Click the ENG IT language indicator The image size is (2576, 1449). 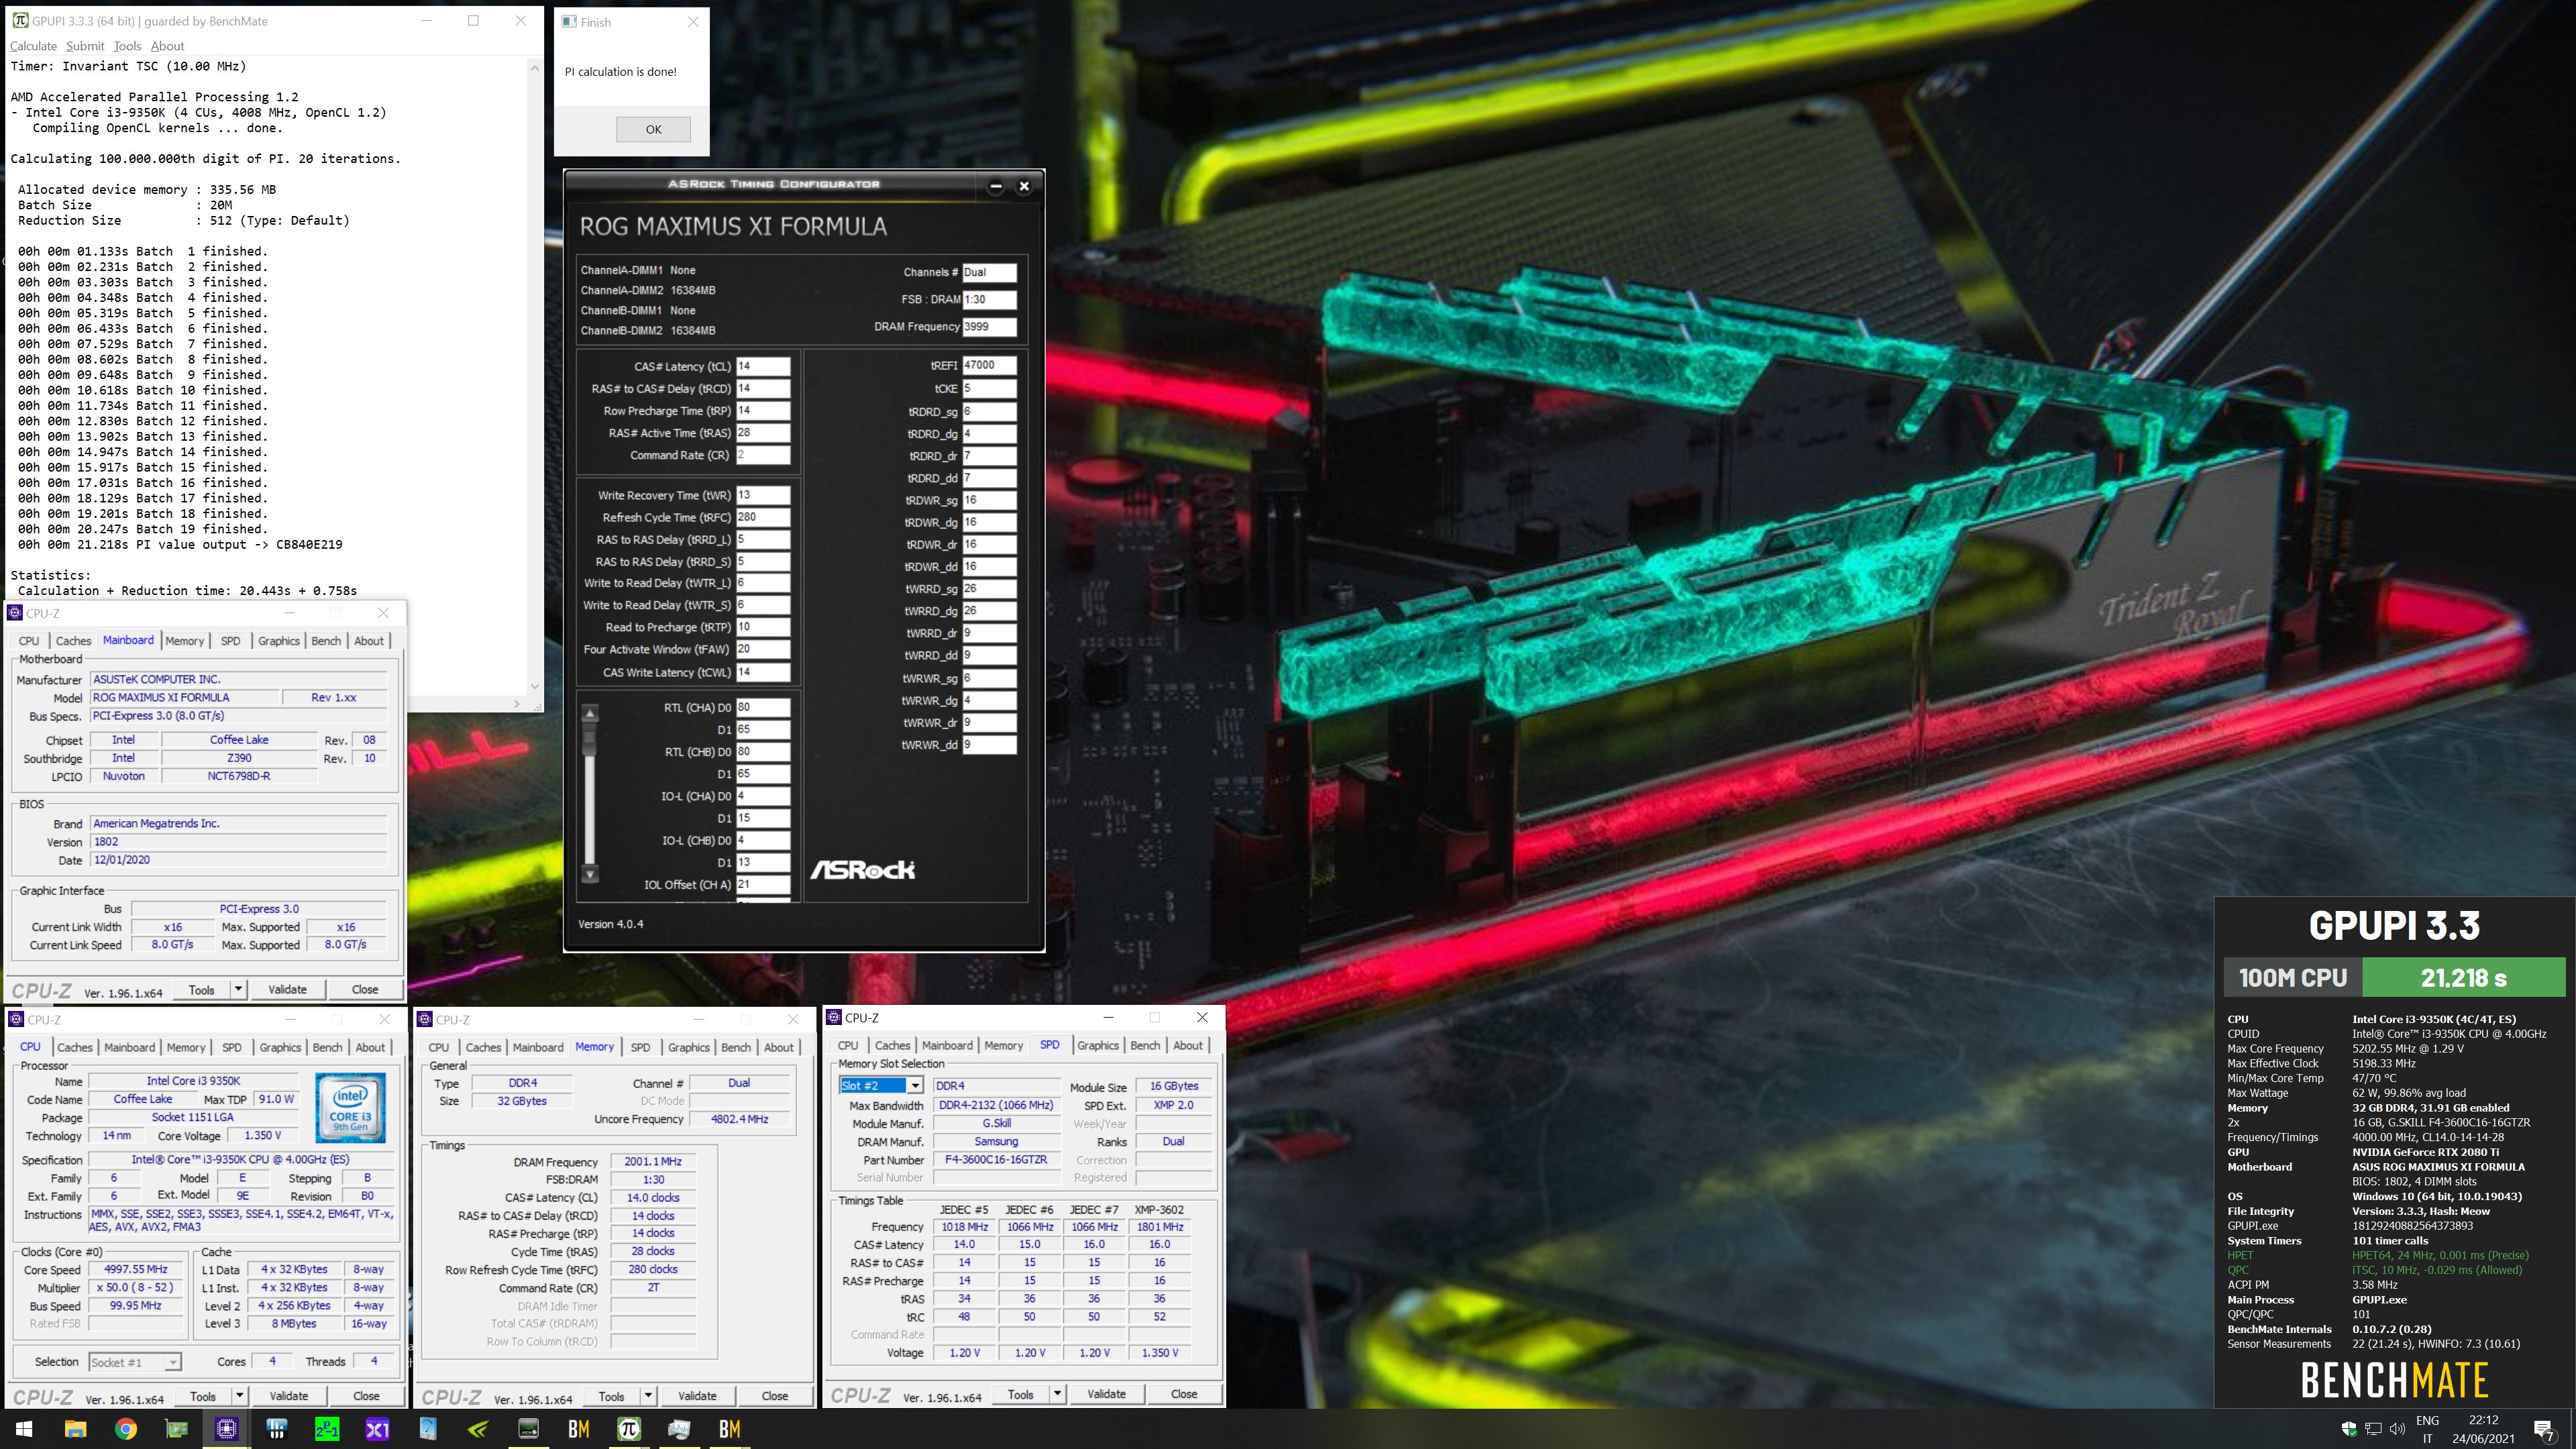[x=2427, y=1429]
